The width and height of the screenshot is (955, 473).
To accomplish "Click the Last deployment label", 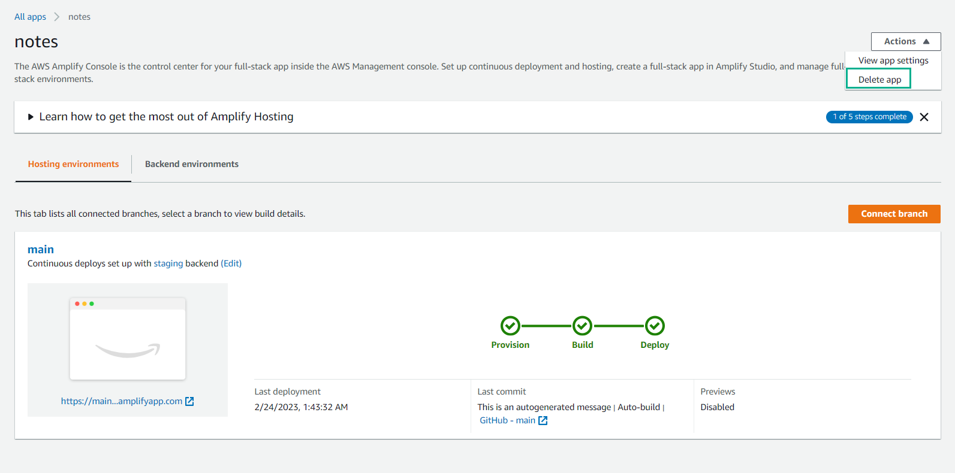I will click(x=287, y=392).
